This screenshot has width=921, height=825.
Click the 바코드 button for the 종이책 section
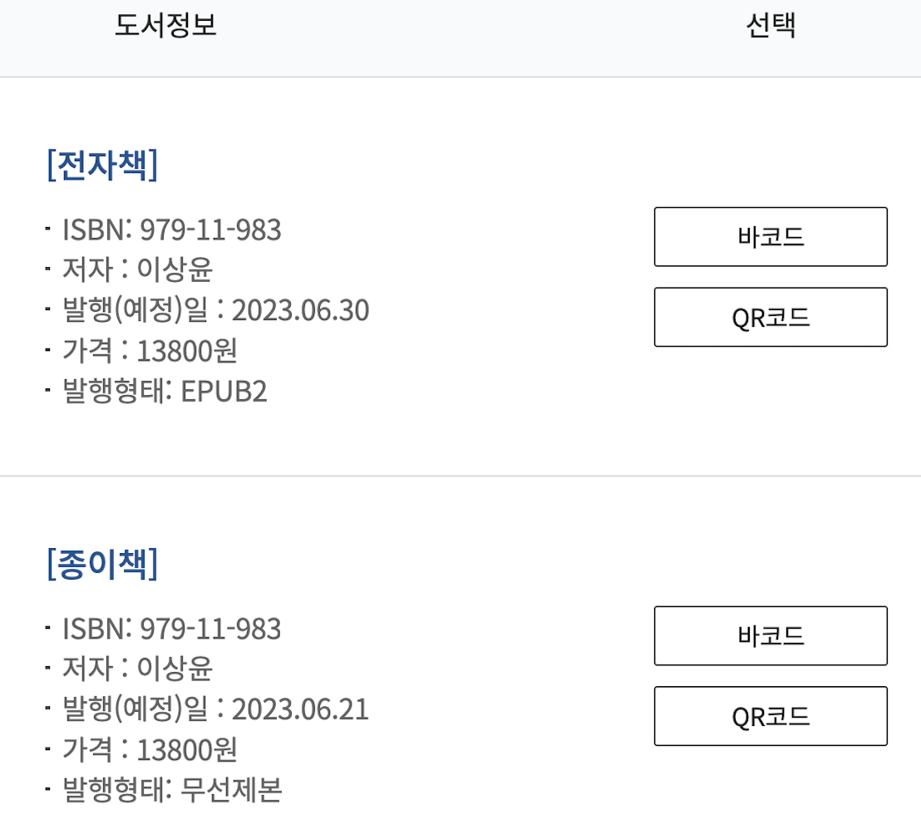[770, 635]
